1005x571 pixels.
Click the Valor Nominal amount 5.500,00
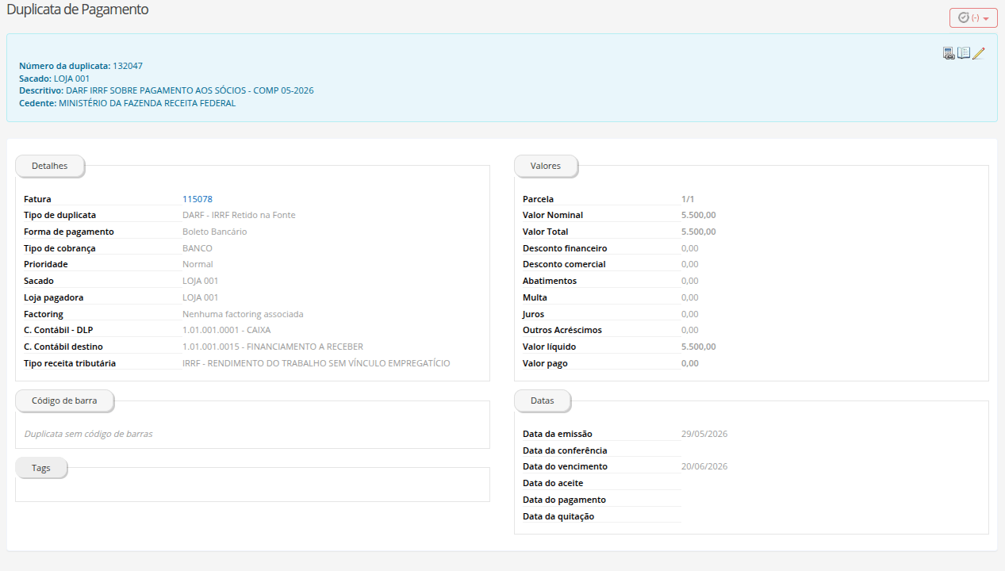(x=698, y=215)
